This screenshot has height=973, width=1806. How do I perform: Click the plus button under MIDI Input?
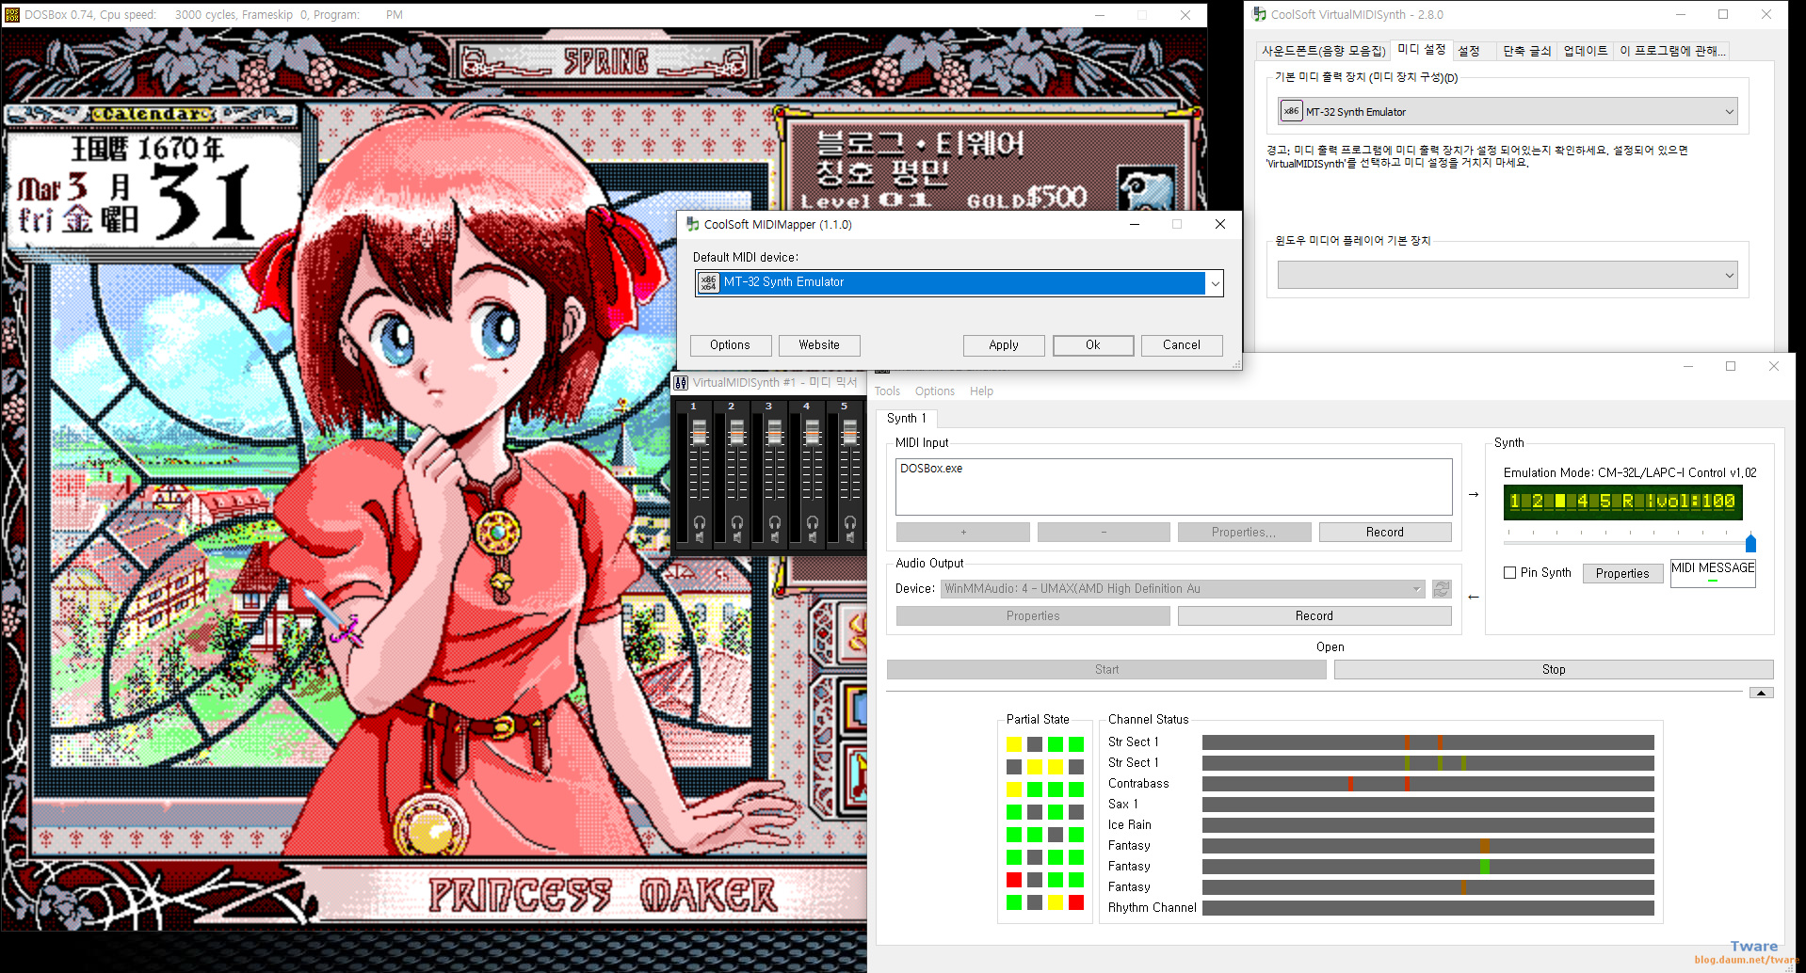[x=963, y=532]
